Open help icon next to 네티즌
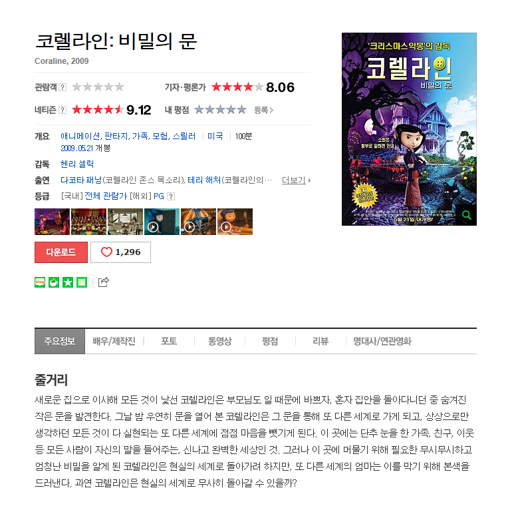The width and height of the screenshot is (512, 508). pyautogui.click(x=63, y=110)
